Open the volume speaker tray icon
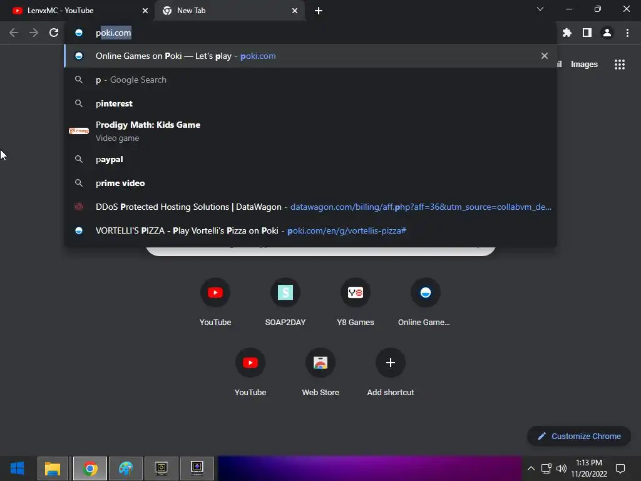 click(x=562, y=468)
